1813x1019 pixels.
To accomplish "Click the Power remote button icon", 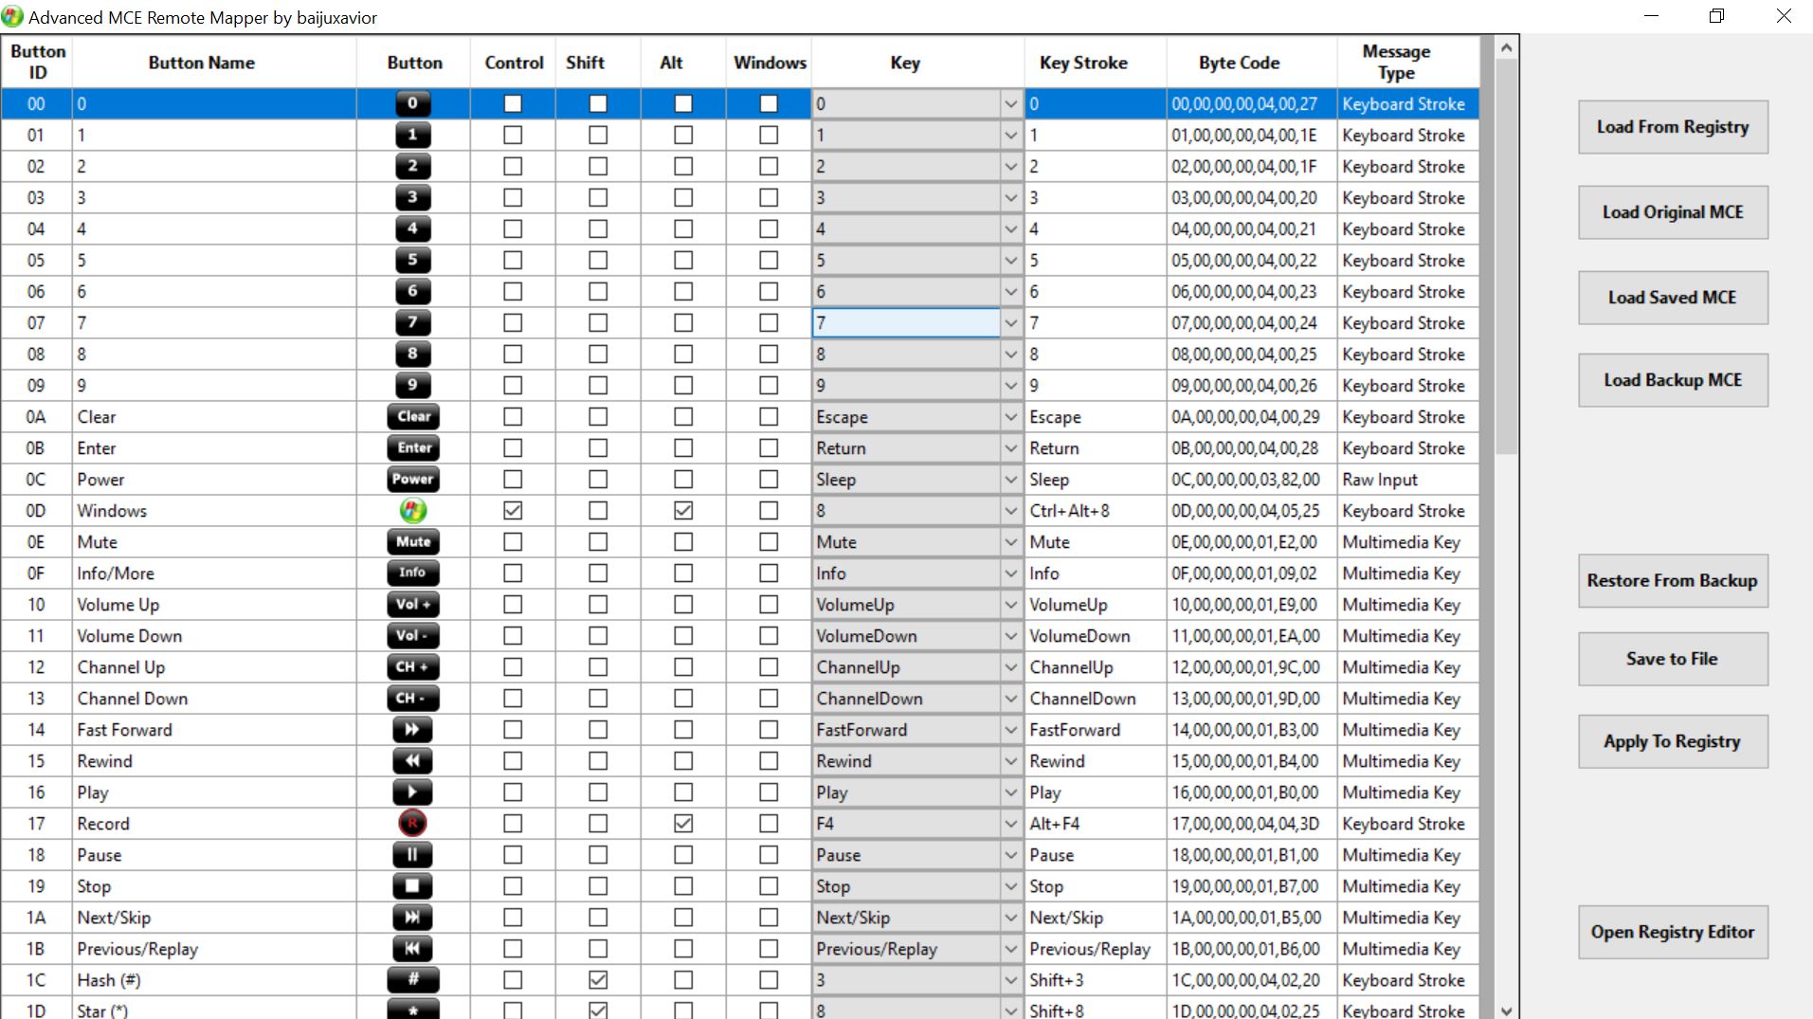I will coord(412,479).
